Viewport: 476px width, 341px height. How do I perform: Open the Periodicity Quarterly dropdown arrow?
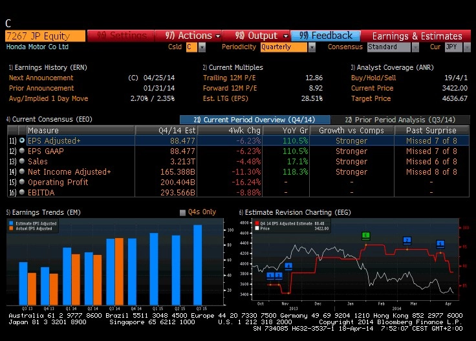[312, 47]
